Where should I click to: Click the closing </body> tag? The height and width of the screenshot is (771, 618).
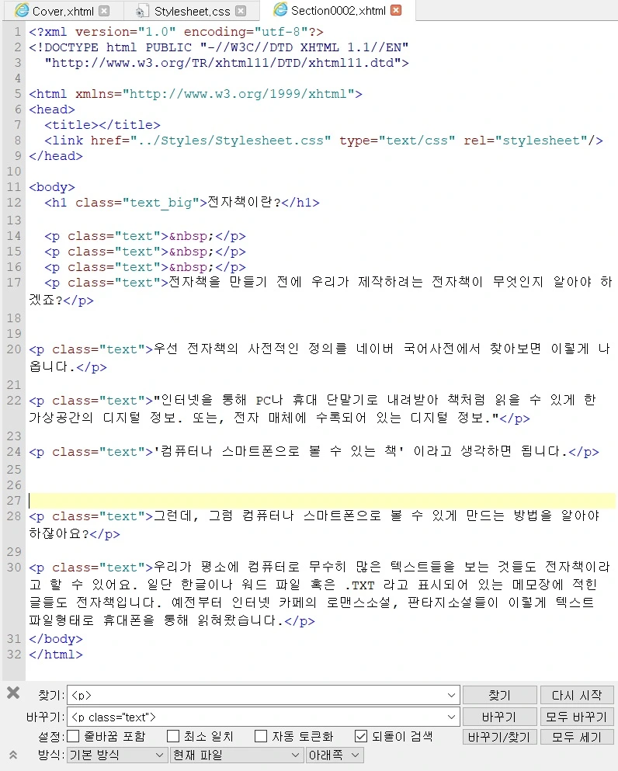[56, 639]
